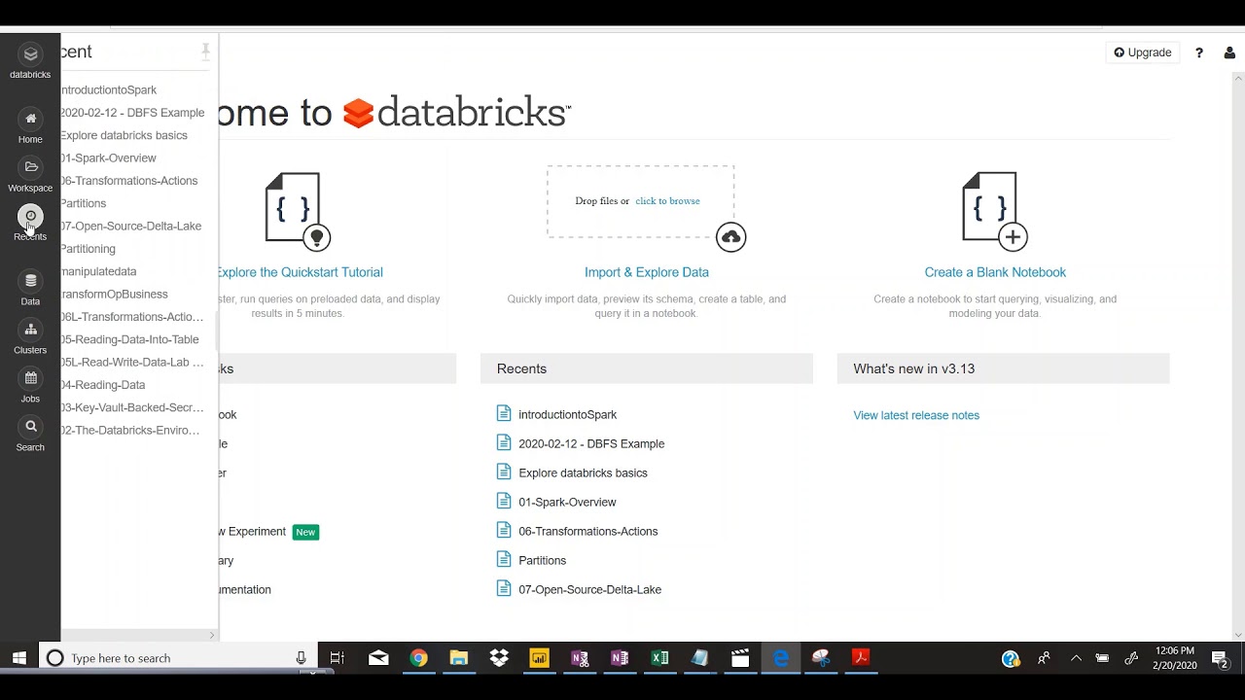Select 03-Key-Vault-Backed-Secr... in Recent panel
This screenshot has height=700, width=1245.
(x=132, y=407)
